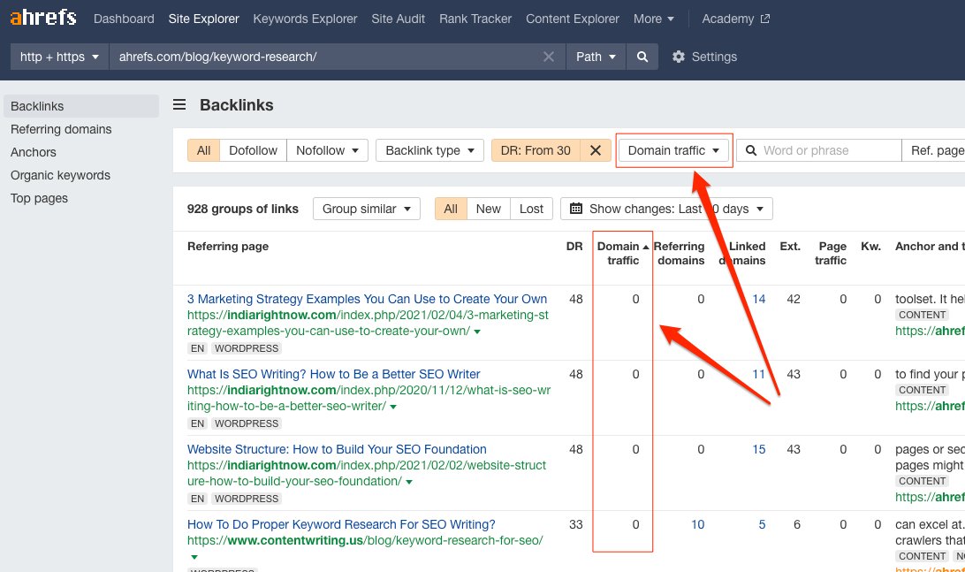965x572 pixels.
Task: Sort by Page traffic column
Action: (831, 253)
